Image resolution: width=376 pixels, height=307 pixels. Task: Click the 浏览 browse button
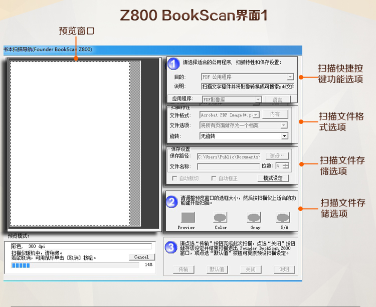tap(277, 156)
